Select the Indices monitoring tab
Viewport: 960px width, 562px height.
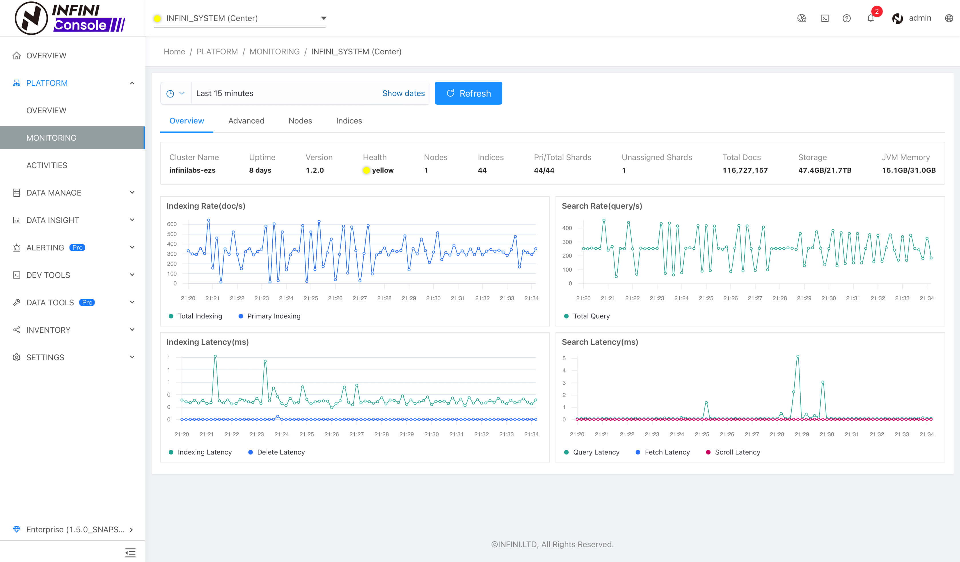[x=349, y=120]
